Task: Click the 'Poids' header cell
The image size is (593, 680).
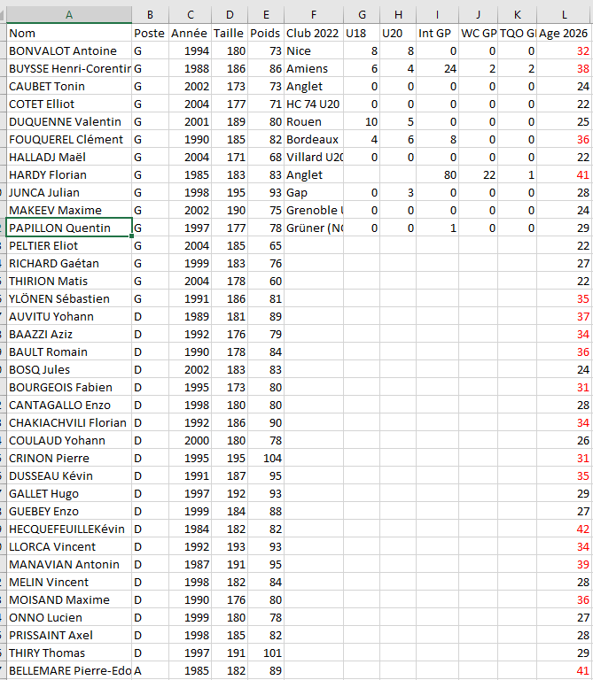Action: (x=266, y=33)
